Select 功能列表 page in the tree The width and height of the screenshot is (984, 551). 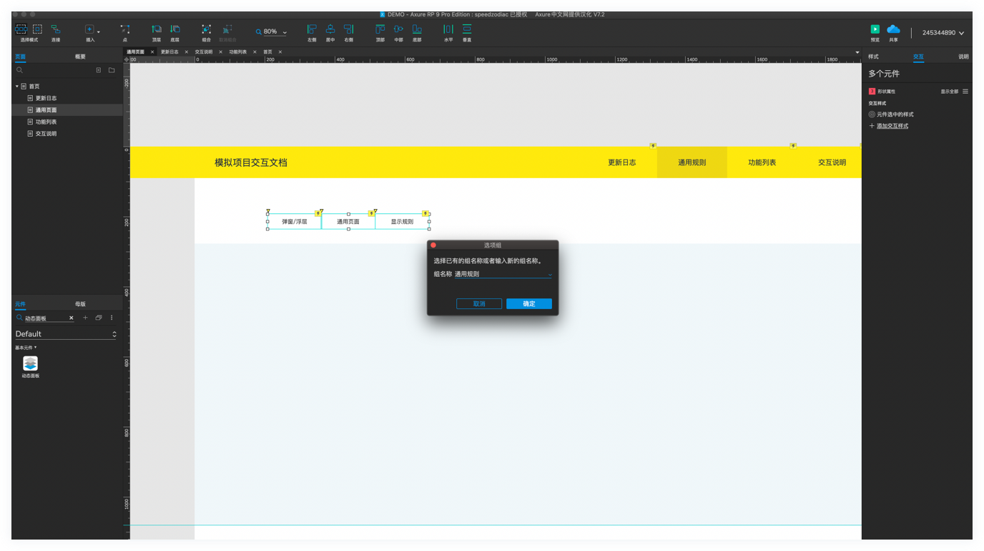point(46,122)
